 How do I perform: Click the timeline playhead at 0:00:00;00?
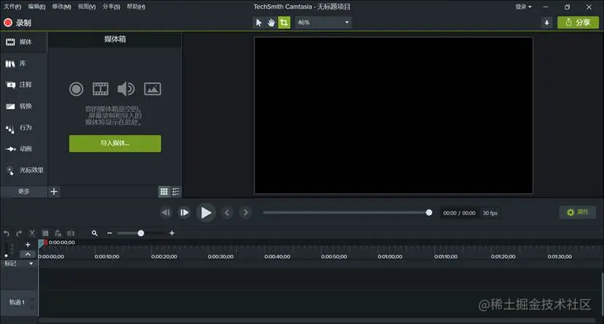pos(42,243)
